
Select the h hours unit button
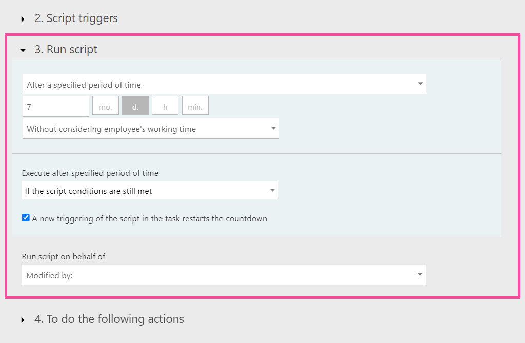(x=165, y=106)
